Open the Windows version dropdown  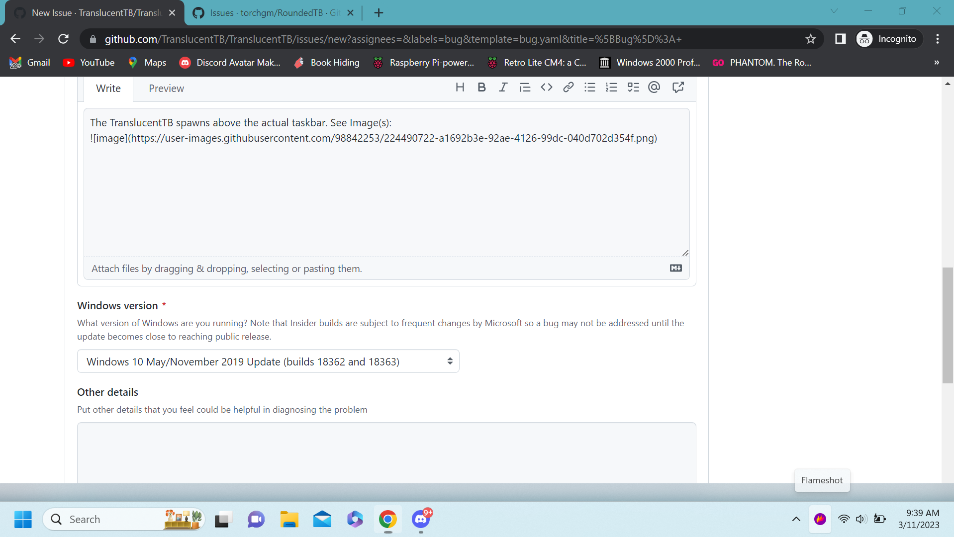pyautogui.click(x=268, y=361)
